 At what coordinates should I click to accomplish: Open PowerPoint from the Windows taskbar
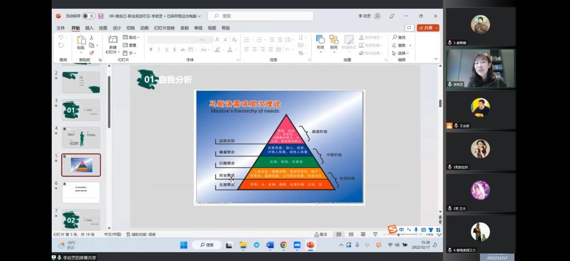pos(310,245)
